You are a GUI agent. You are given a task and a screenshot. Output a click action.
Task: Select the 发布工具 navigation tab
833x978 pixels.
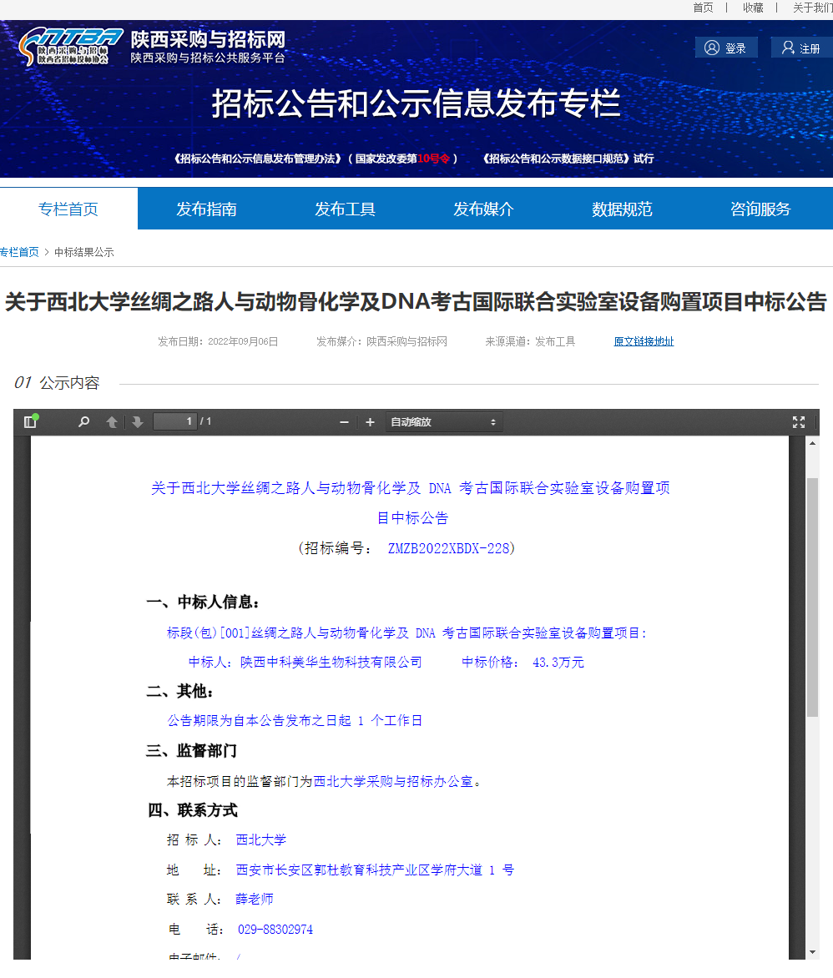click(x=345, y=209)
